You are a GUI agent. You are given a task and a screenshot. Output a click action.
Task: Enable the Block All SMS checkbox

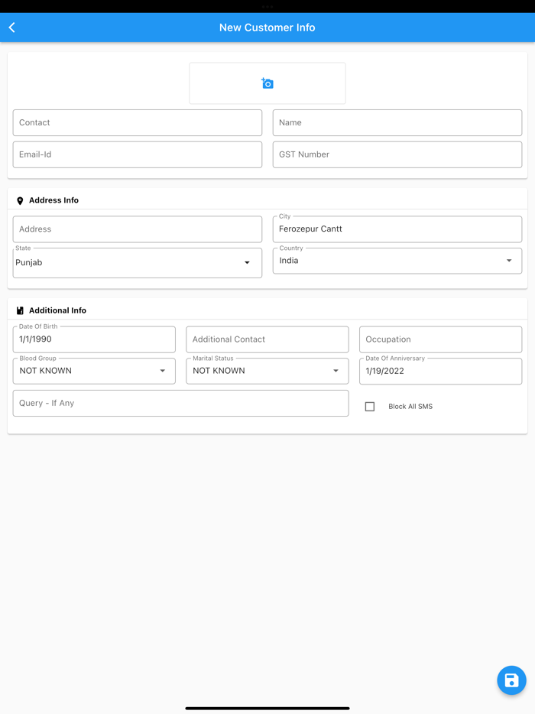point(370,406)
